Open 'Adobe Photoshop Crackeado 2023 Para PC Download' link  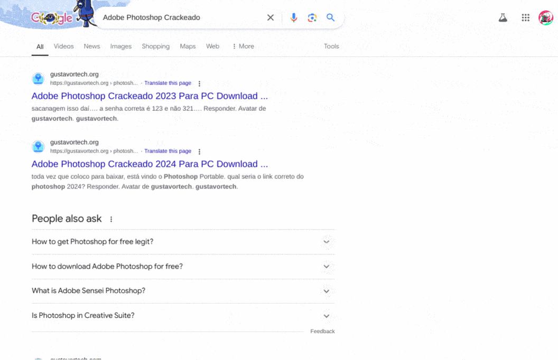pyautogui.click(x=150, y=96)
